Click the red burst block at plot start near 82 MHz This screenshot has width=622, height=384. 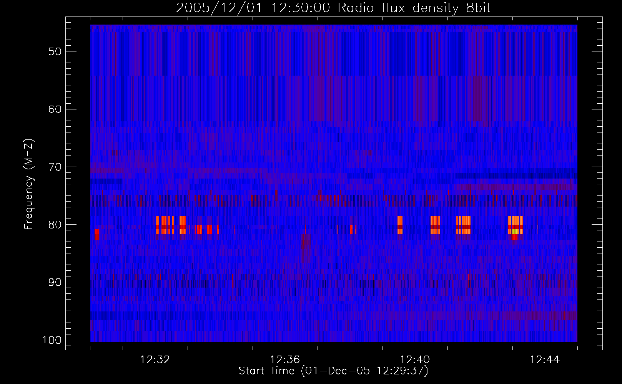coord(97,234)
